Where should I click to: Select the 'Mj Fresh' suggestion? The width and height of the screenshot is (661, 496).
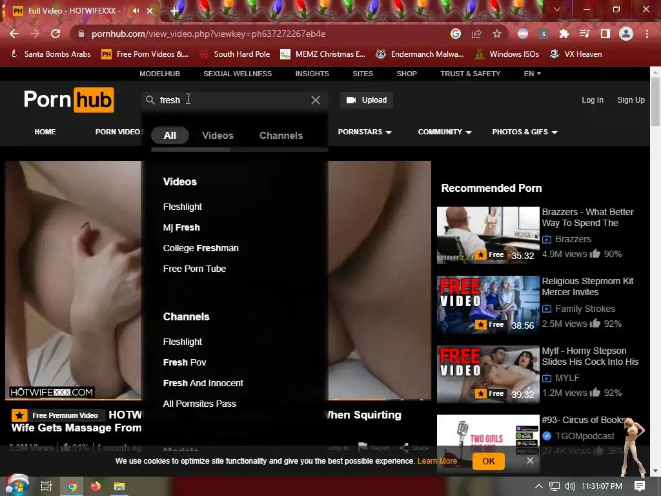[181, 227]
